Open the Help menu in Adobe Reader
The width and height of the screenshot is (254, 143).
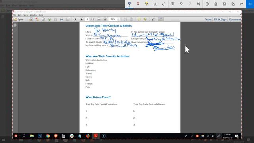pos(41,15)
